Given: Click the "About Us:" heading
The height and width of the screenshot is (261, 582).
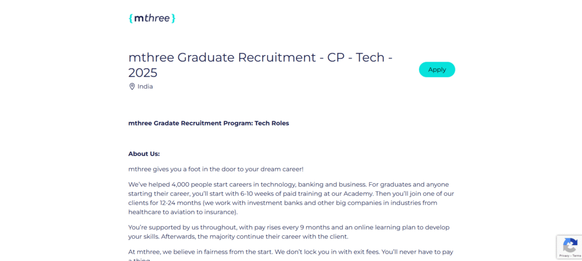Looking at the screenshot, I should coord(144,154).
